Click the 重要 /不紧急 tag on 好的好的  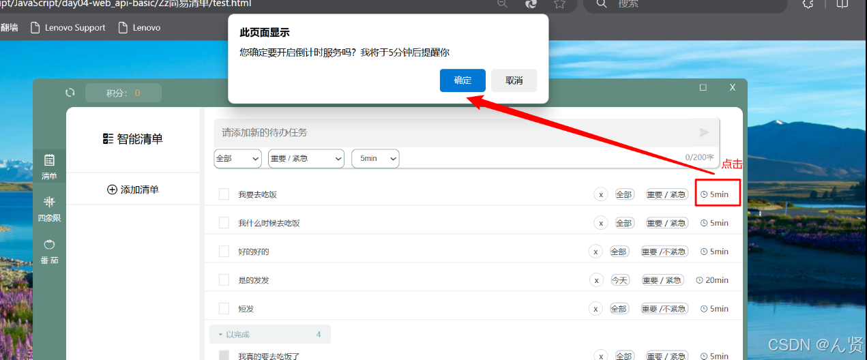pos(664,252)
